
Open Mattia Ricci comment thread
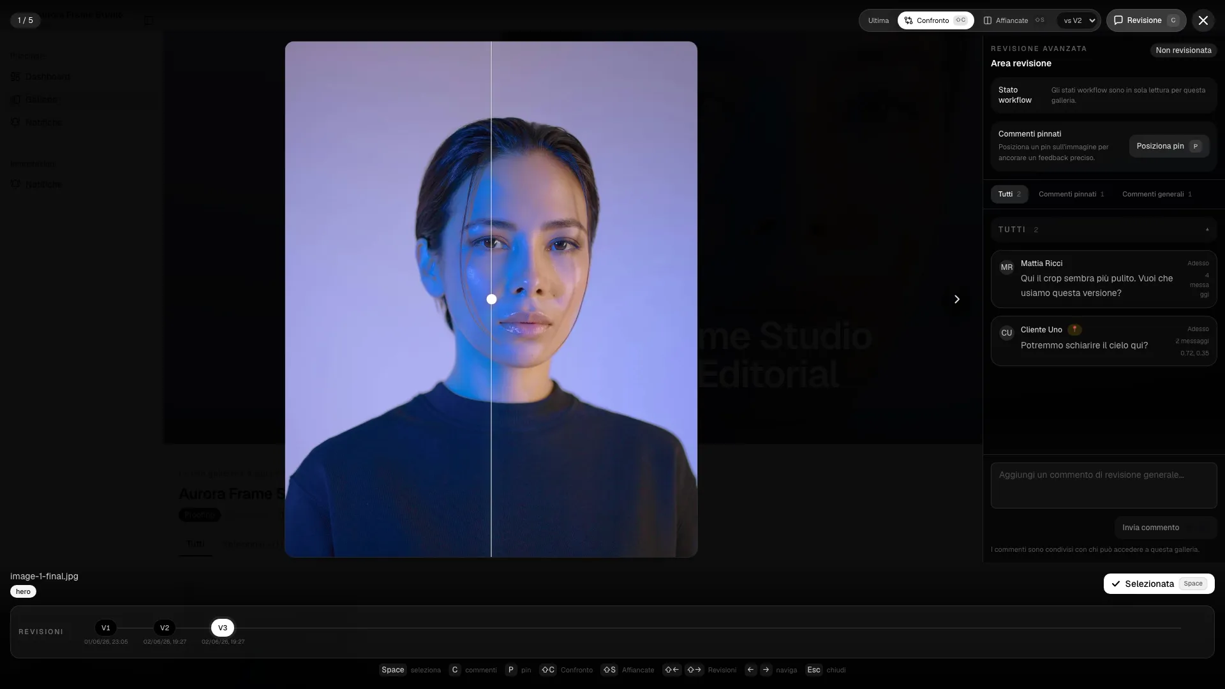[1104, 279]
